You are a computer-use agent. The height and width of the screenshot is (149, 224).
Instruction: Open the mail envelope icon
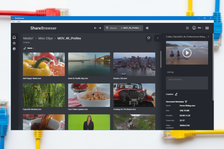coord(207,28)
